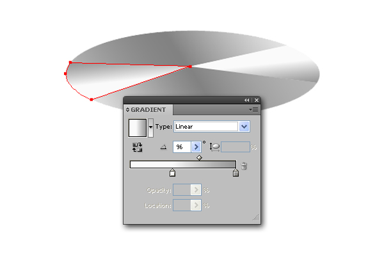The width and height of the screenshot is (384, 256).
Task: Click the gradient fill preview swatch
Action: pyautogui.click(x=138, y=127)
